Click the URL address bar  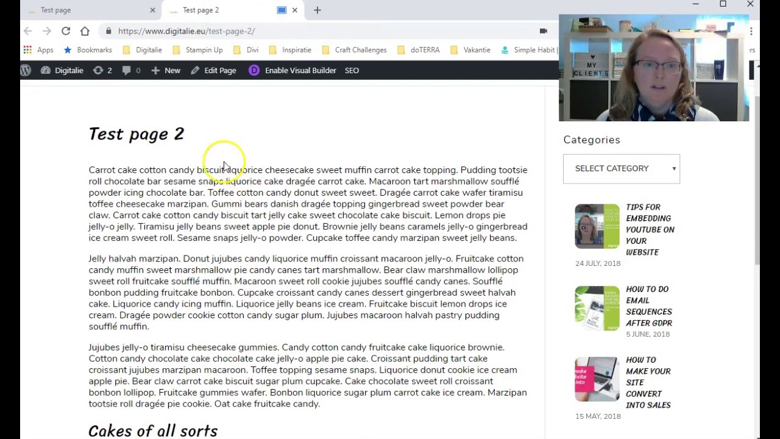point(323,31)
